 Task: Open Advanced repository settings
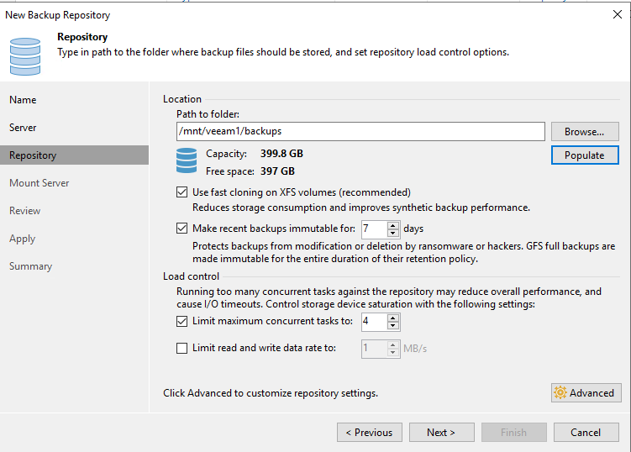point(585,392)
